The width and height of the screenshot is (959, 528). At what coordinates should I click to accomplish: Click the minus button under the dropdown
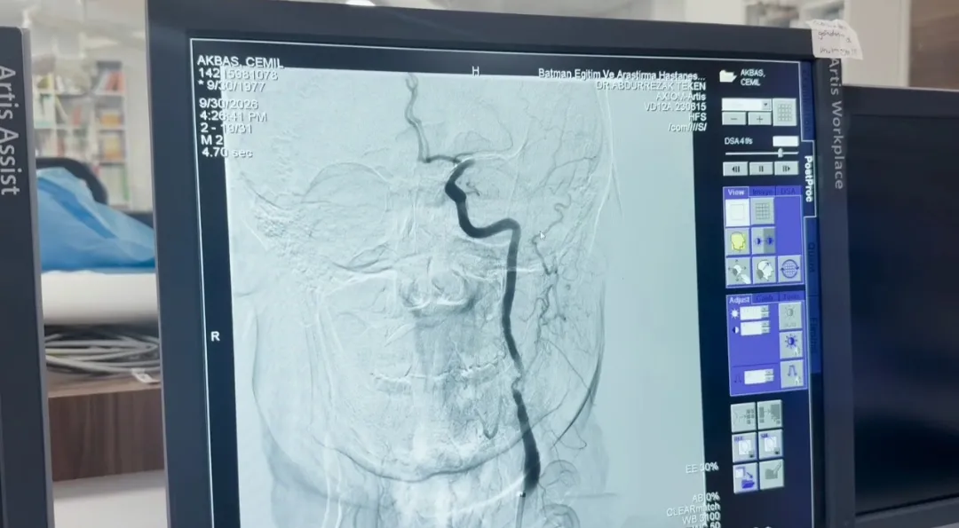pyautogui.click(x=734, y=119)
